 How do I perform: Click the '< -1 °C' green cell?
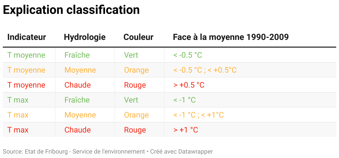click(x=185, y=100)
